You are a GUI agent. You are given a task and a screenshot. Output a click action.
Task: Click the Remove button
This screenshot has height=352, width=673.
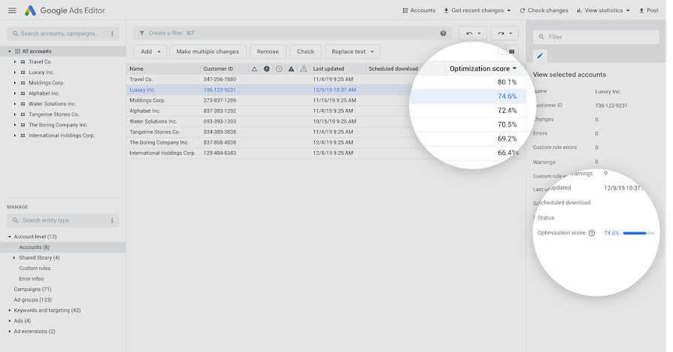point(268,51)
